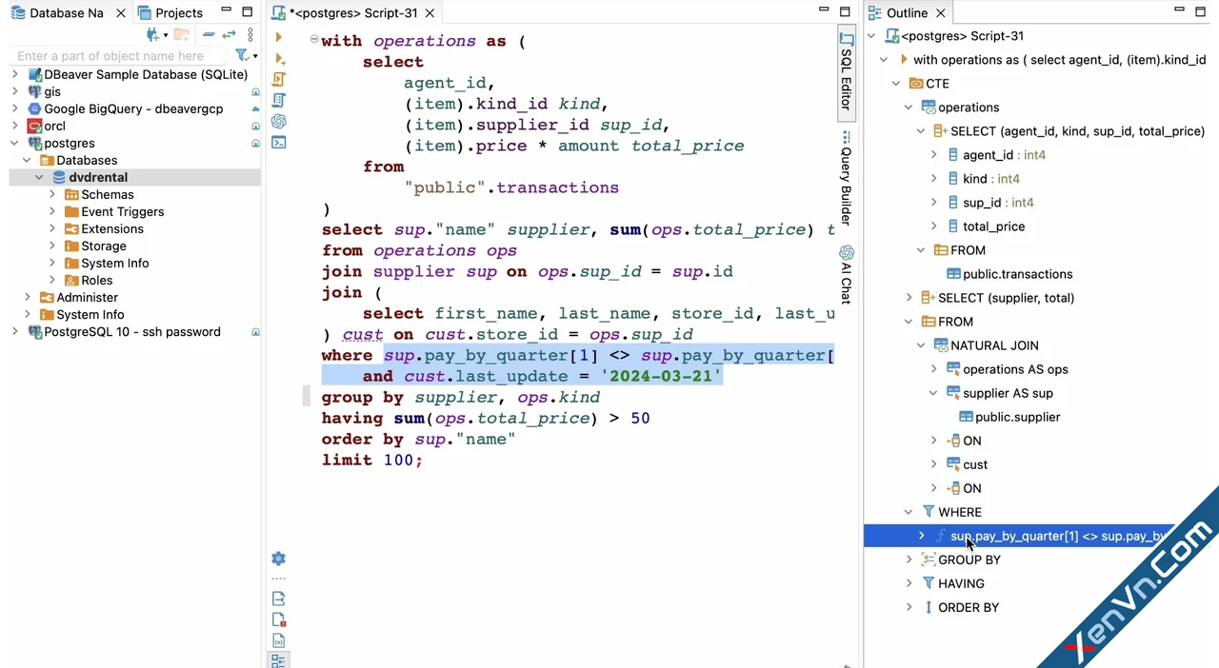Toggle the outline panel icon at gutter bottom
Viewport: 1219px width, 668px height.
point(278,659)
